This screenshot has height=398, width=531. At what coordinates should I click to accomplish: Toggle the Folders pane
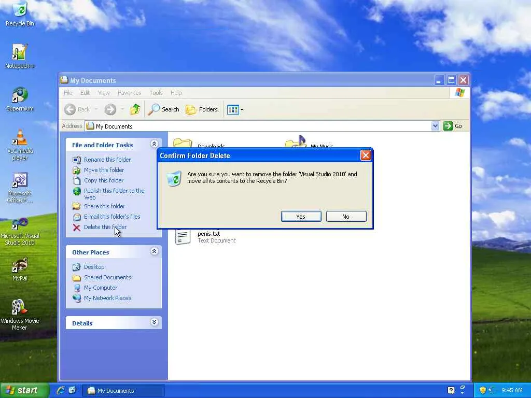(202, 109)
